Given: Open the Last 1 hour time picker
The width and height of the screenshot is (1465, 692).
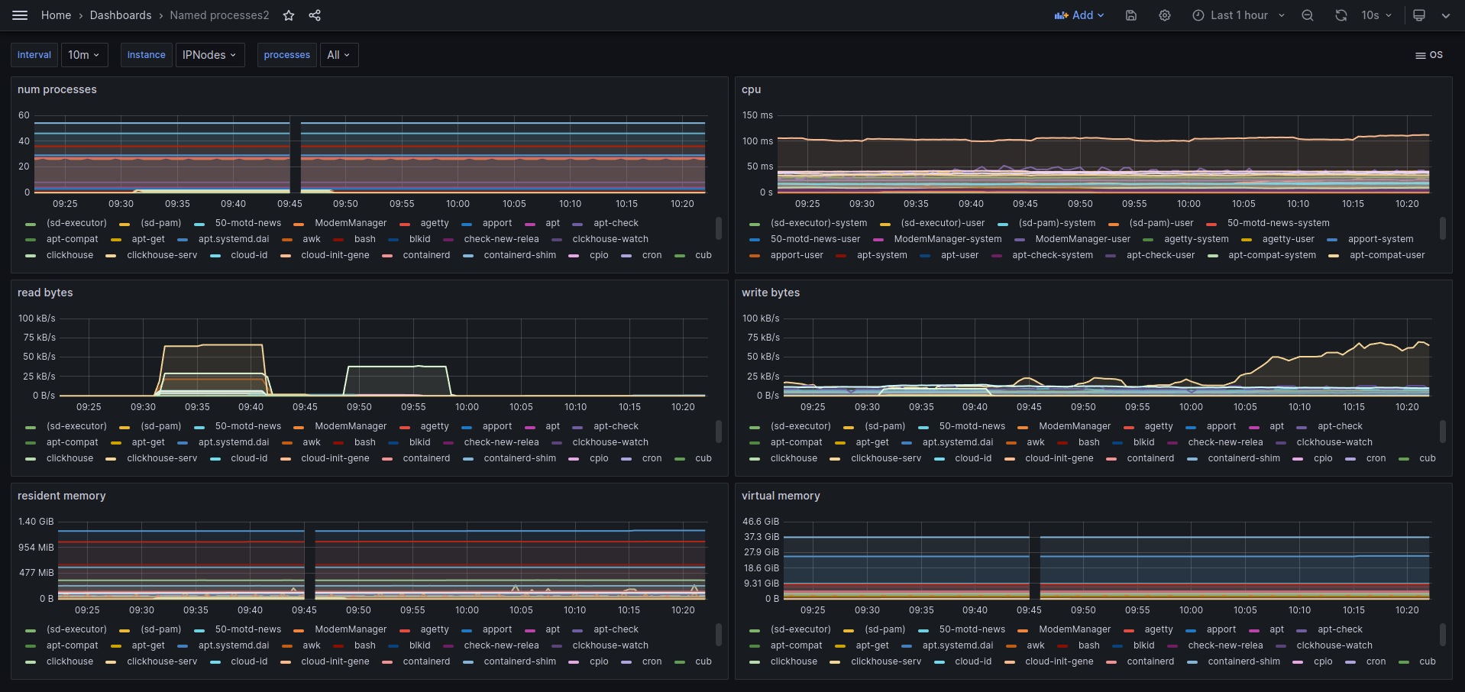Looking at the screenshot, I should (x=1238, y=15).
